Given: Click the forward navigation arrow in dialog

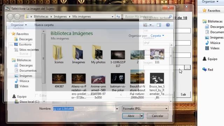Looking at the screenshot, I should [x=17, y=16].
